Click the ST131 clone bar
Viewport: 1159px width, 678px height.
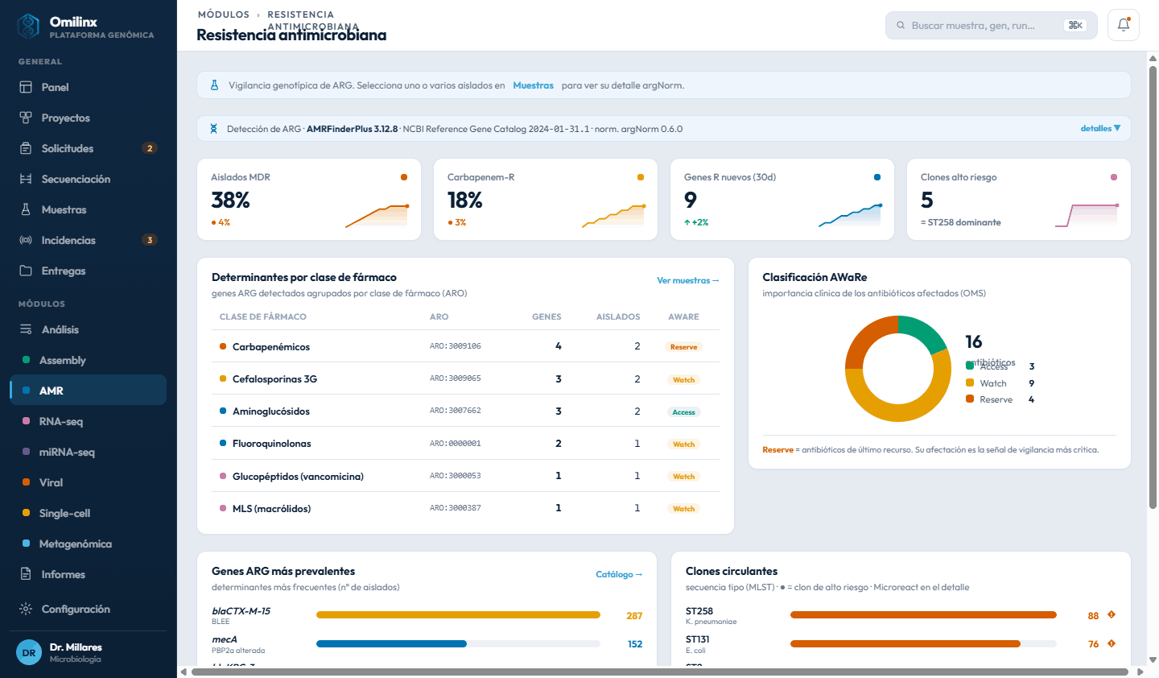[923, 644]
